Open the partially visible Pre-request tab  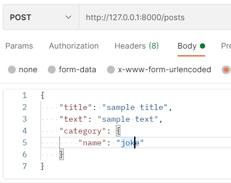click(x=226, y=46)
